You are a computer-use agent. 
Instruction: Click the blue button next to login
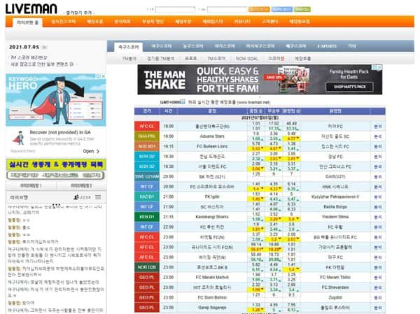[x=282, y=9]
